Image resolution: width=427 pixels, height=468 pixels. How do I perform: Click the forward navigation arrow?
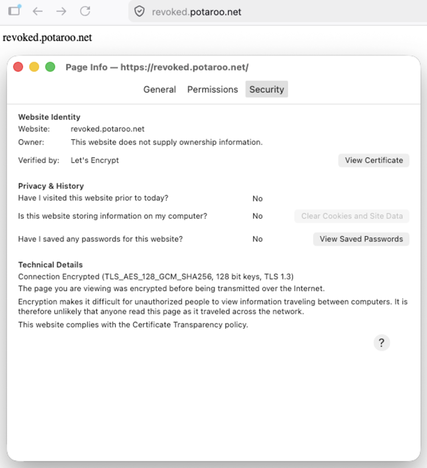pos(61,11)
